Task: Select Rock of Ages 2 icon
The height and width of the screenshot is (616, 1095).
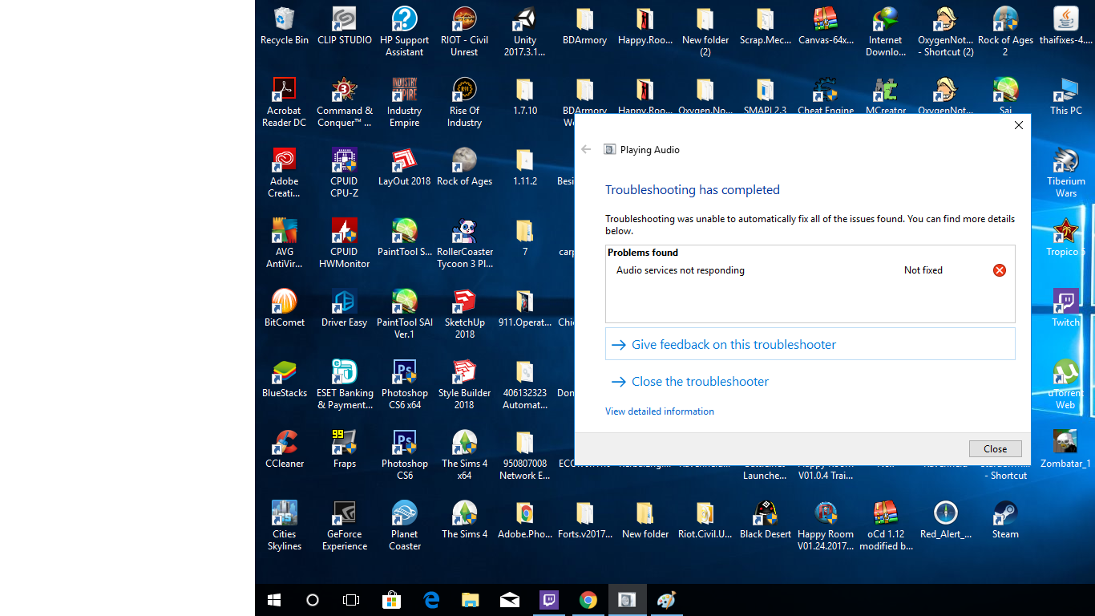Action: click(1005, 31)
